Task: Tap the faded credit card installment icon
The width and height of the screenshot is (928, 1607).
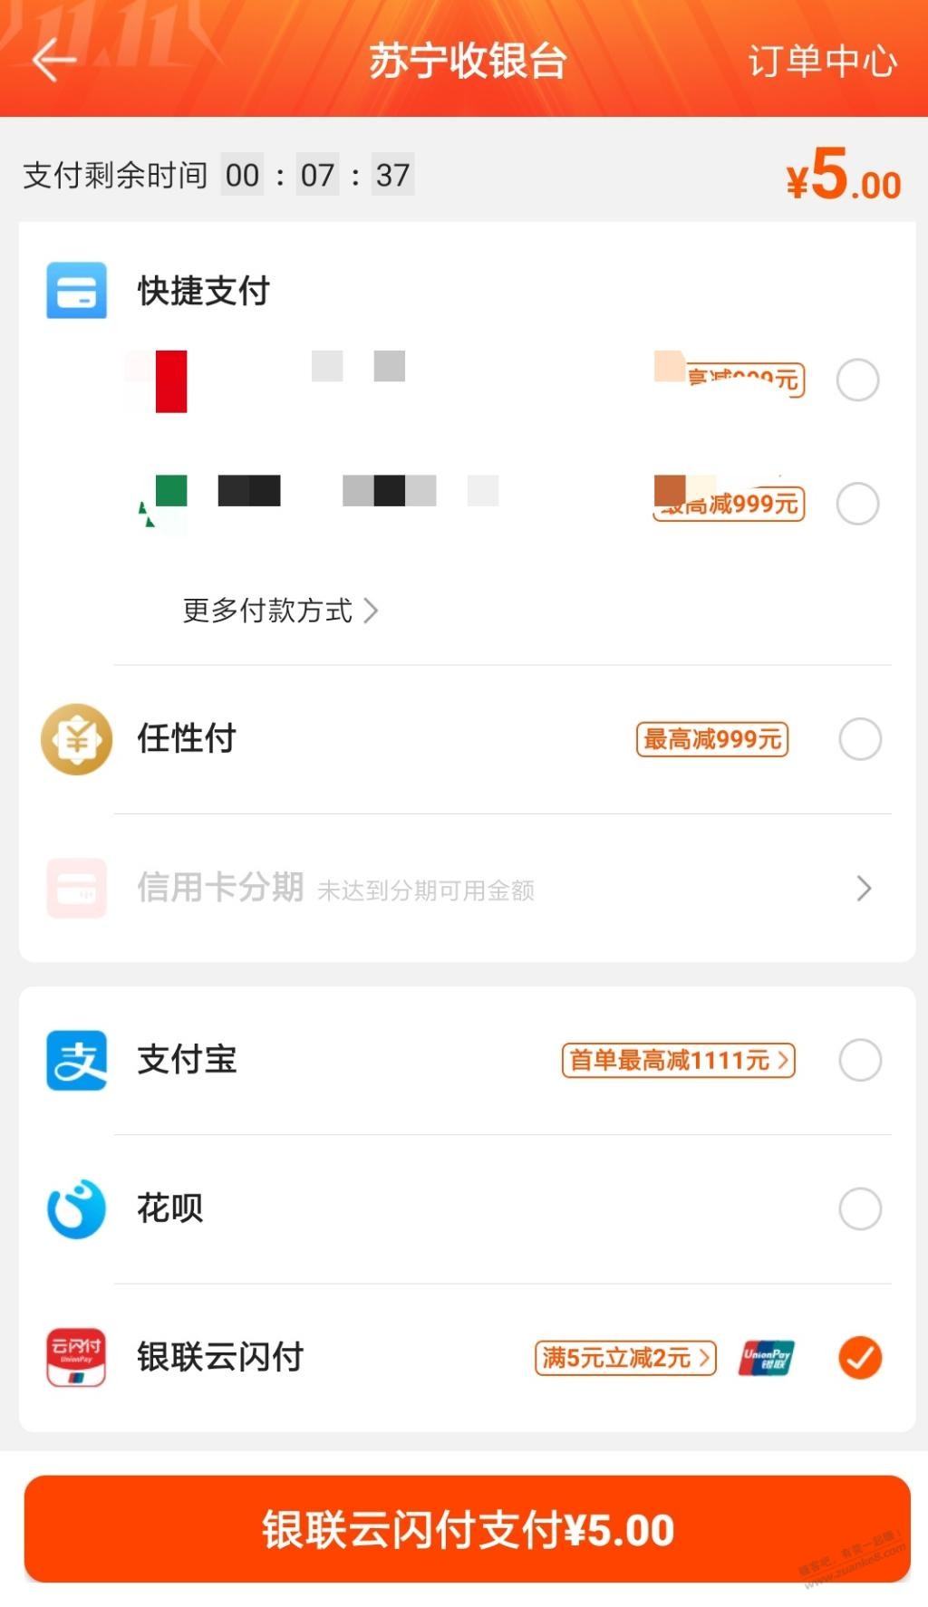Action: 77,888
